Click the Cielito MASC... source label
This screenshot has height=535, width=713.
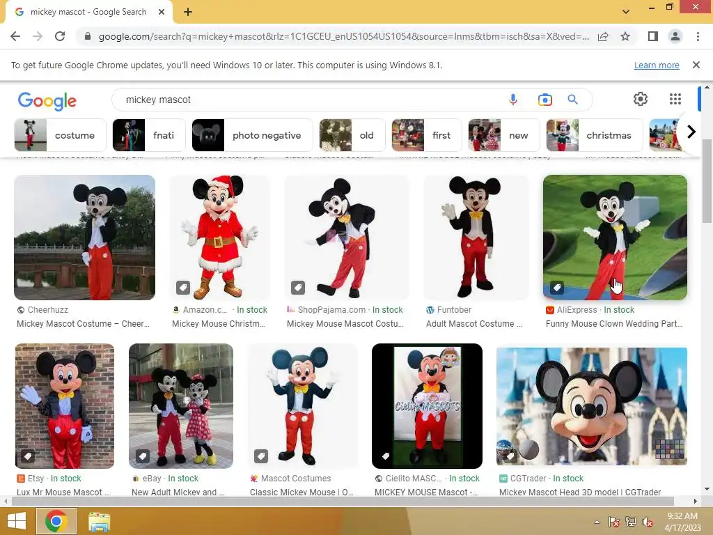pyautogui.click(x=414, y=479)
